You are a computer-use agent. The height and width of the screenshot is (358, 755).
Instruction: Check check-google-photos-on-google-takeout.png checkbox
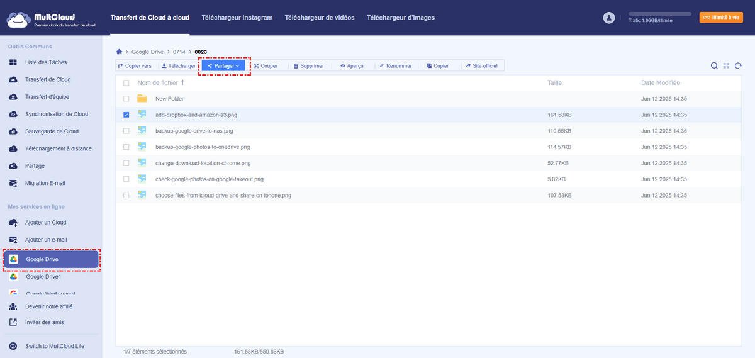point(126,179)
